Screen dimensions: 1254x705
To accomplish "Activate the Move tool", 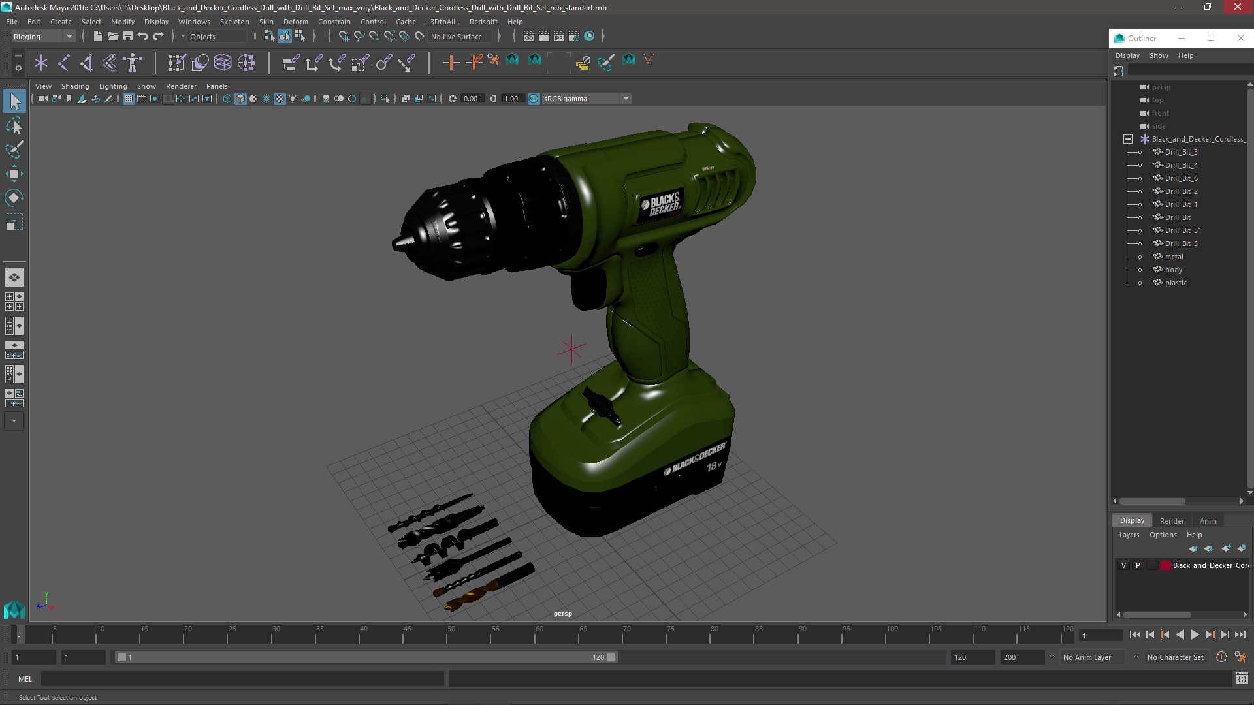I will click(14, 174).
